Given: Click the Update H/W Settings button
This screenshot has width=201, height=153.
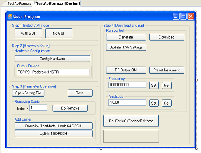Looking at the screenshot, I should pos(126,47).
